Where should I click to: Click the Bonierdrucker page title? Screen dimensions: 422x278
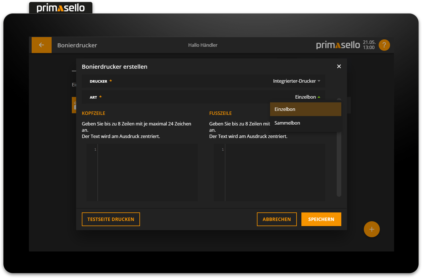pyautogui.click(x=77, y=45)
